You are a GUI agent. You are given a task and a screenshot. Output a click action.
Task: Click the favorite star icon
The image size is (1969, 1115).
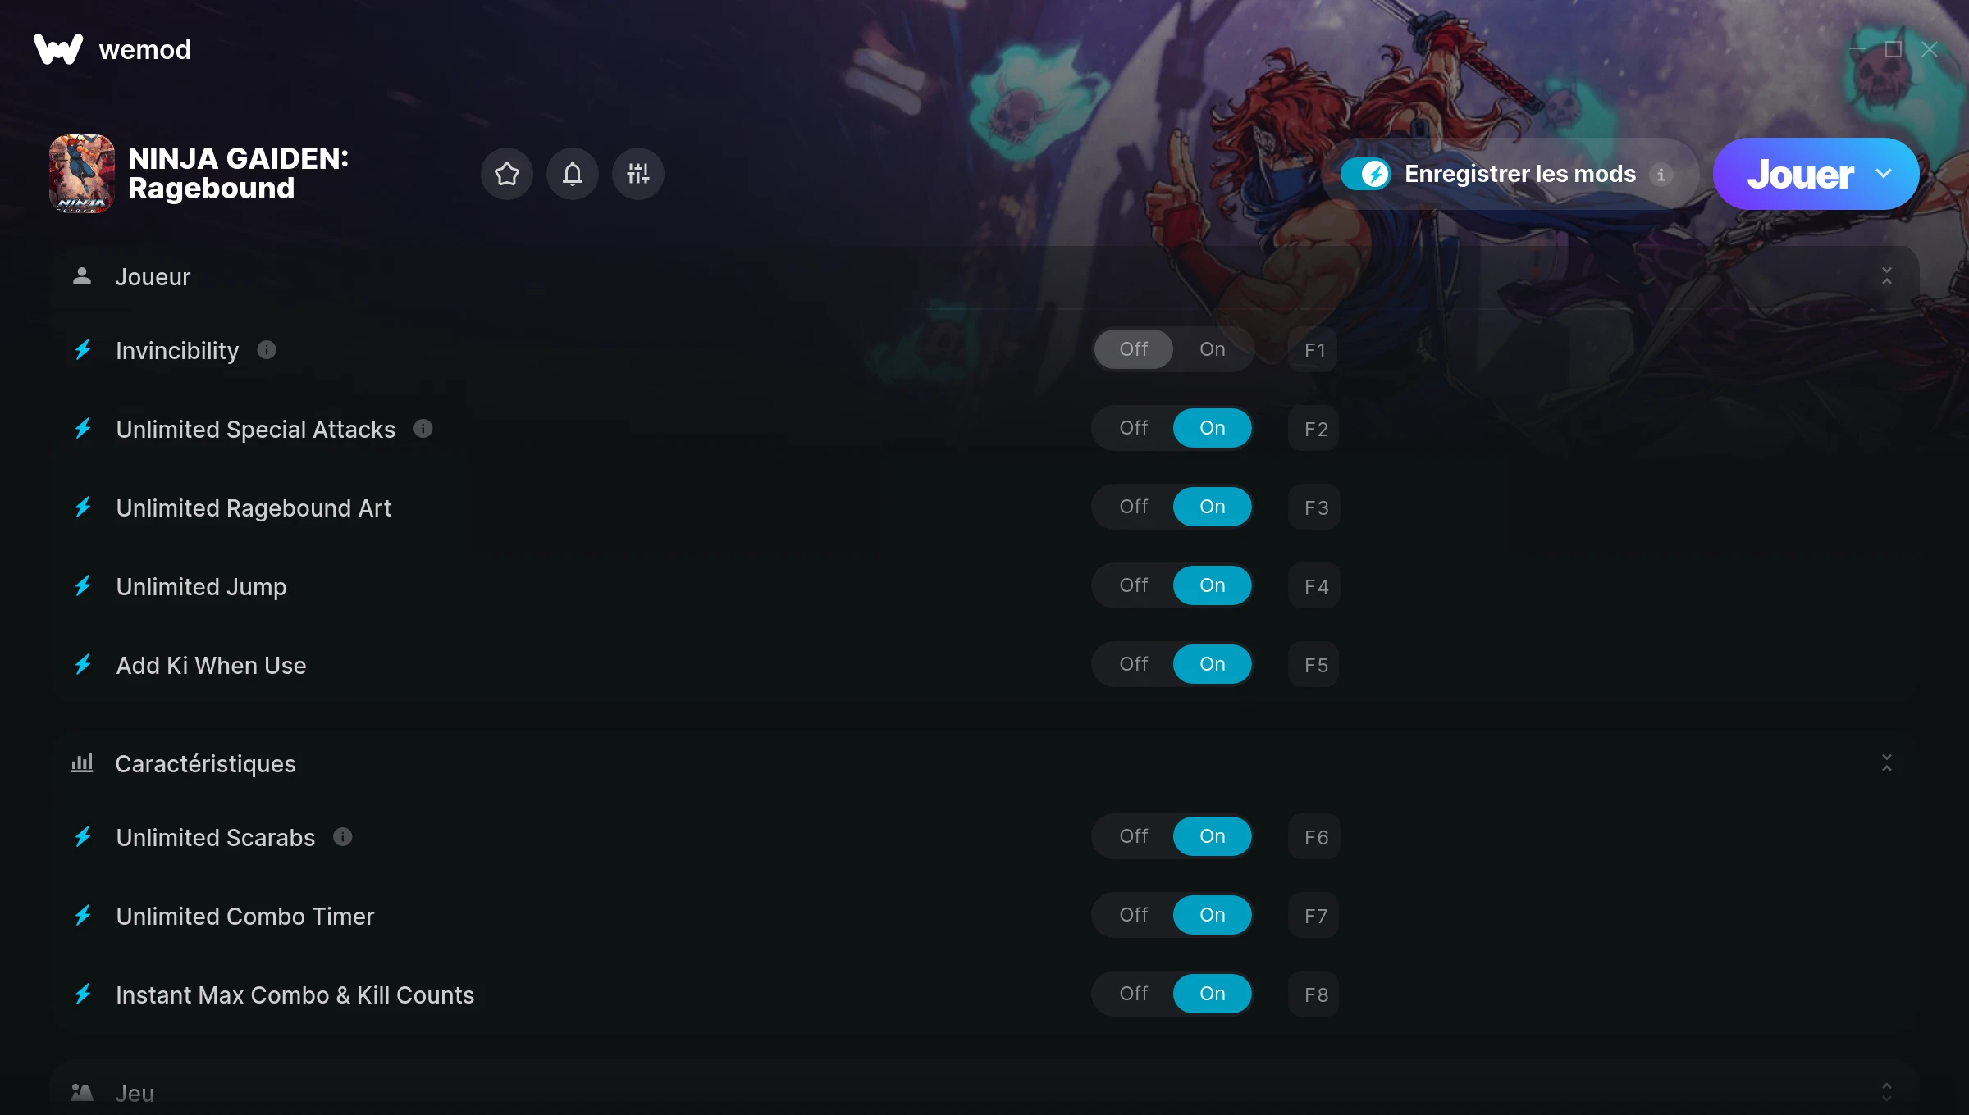click(507, 174)
